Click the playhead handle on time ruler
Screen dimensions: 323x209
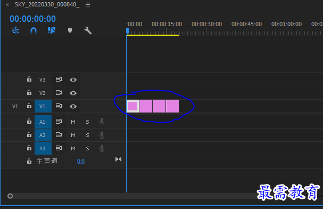pos(128,31)
